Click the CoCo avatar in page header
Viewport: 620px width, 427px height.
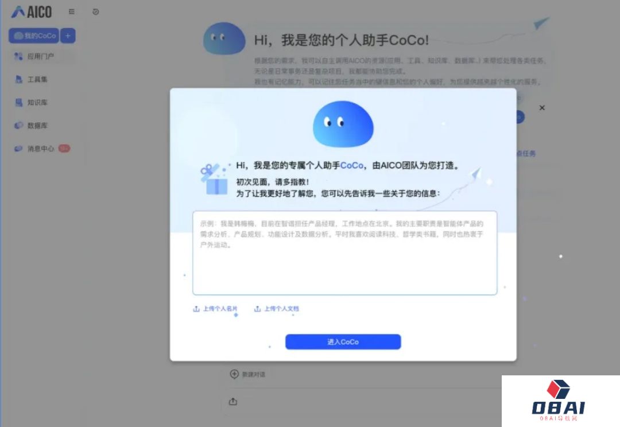point(224,38)
